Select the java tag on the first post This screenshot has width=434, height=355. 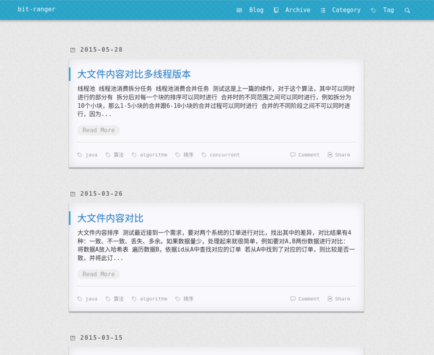coord(91,155)
